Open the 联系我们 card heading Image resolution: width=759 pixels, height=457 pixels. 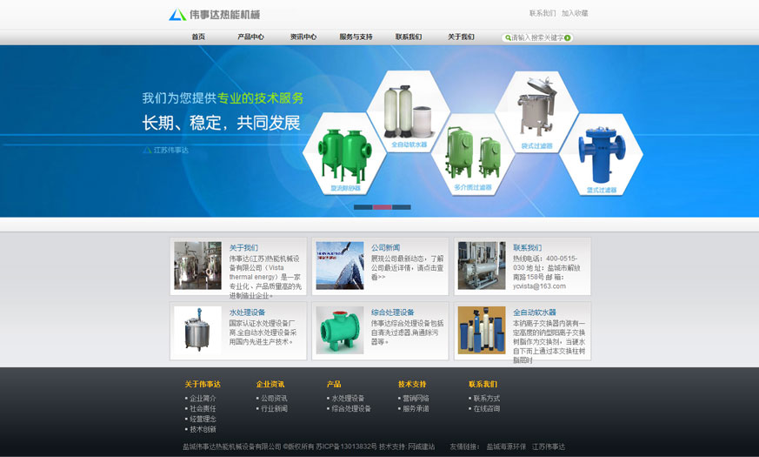point(527,247)
